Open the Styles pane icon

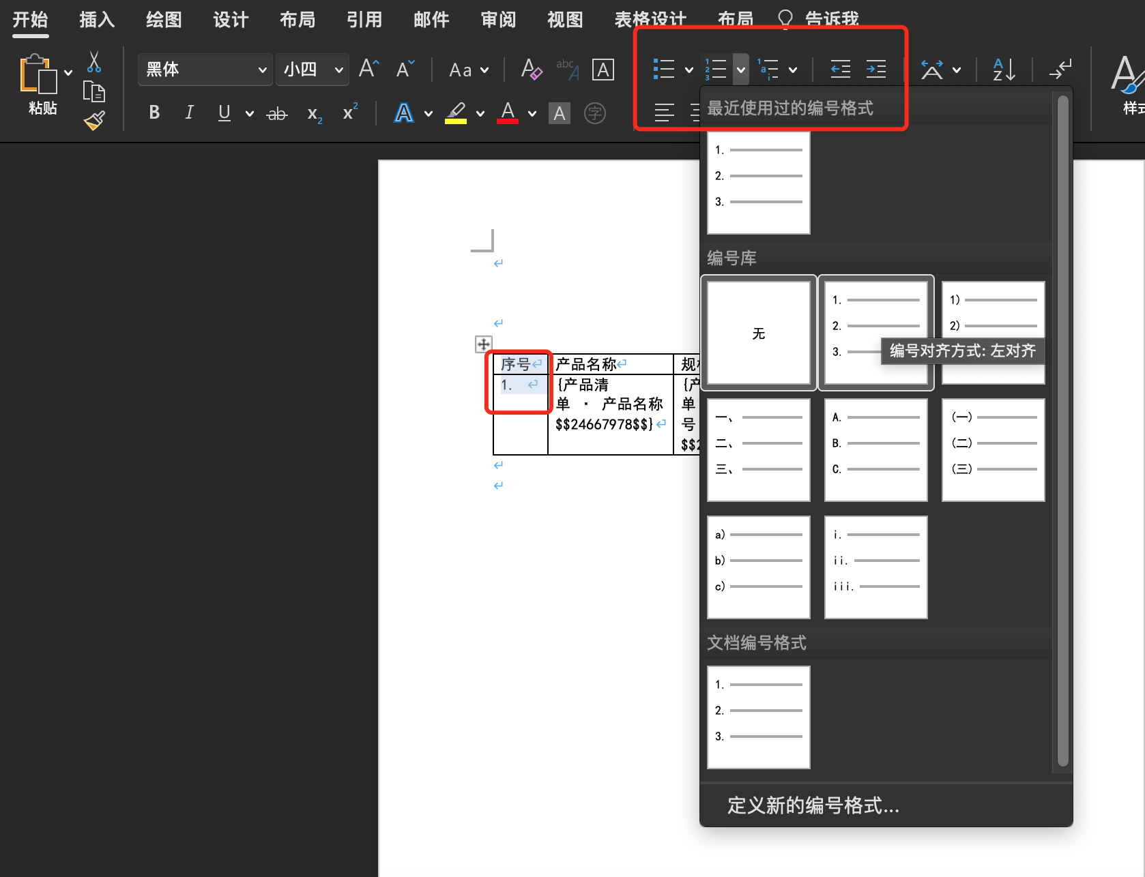1129,83
